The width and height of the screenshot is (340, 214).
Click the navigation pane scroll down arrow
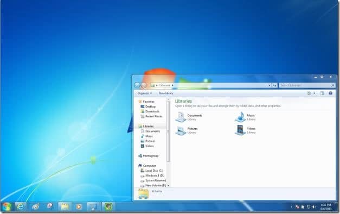click(x=169, y=185)
